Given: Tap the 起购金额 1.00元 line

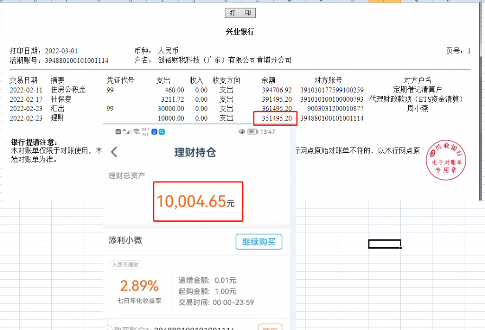Looking at the screenshot, I should coord(207,291).
